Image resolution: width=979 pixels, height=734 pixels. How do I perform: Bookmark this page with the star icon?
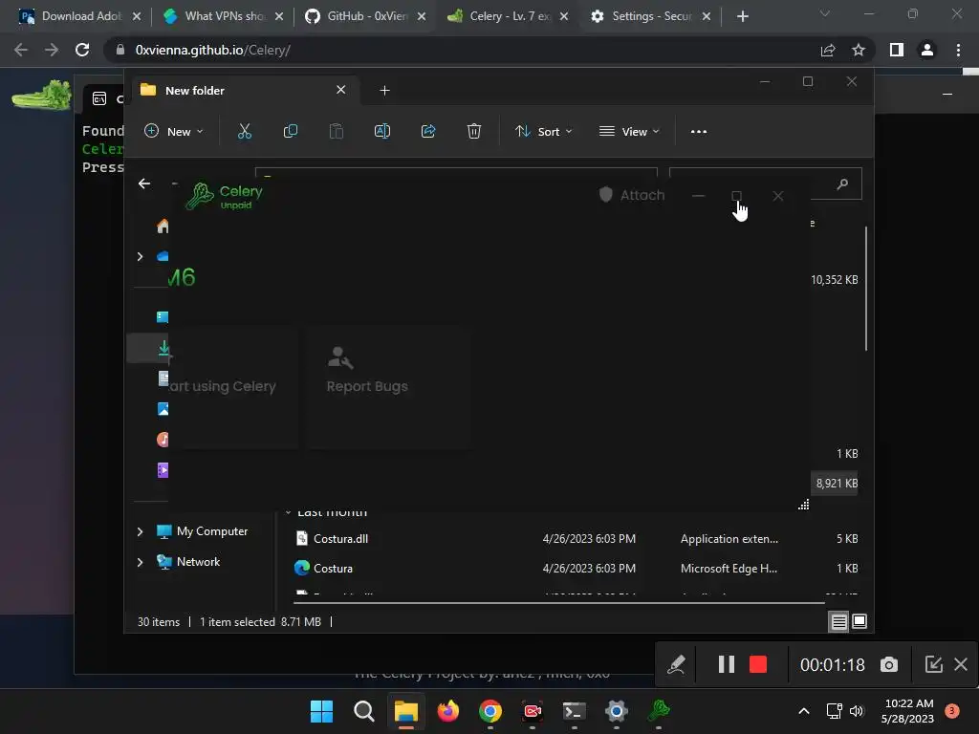(859, 50)
